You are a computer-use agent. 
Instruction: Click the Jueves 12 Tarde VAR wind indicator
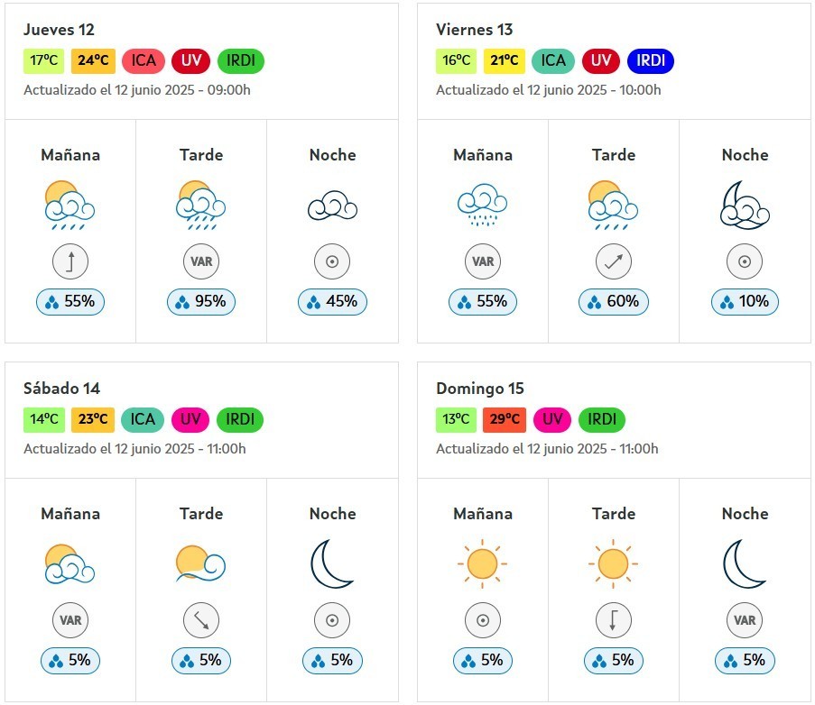(x=201, y=261)
